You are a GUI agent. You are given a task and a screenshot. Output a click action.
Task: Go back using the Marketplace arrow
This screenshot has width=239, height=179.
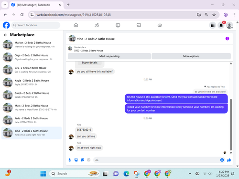pyautogui.click(x=6, y=35)
